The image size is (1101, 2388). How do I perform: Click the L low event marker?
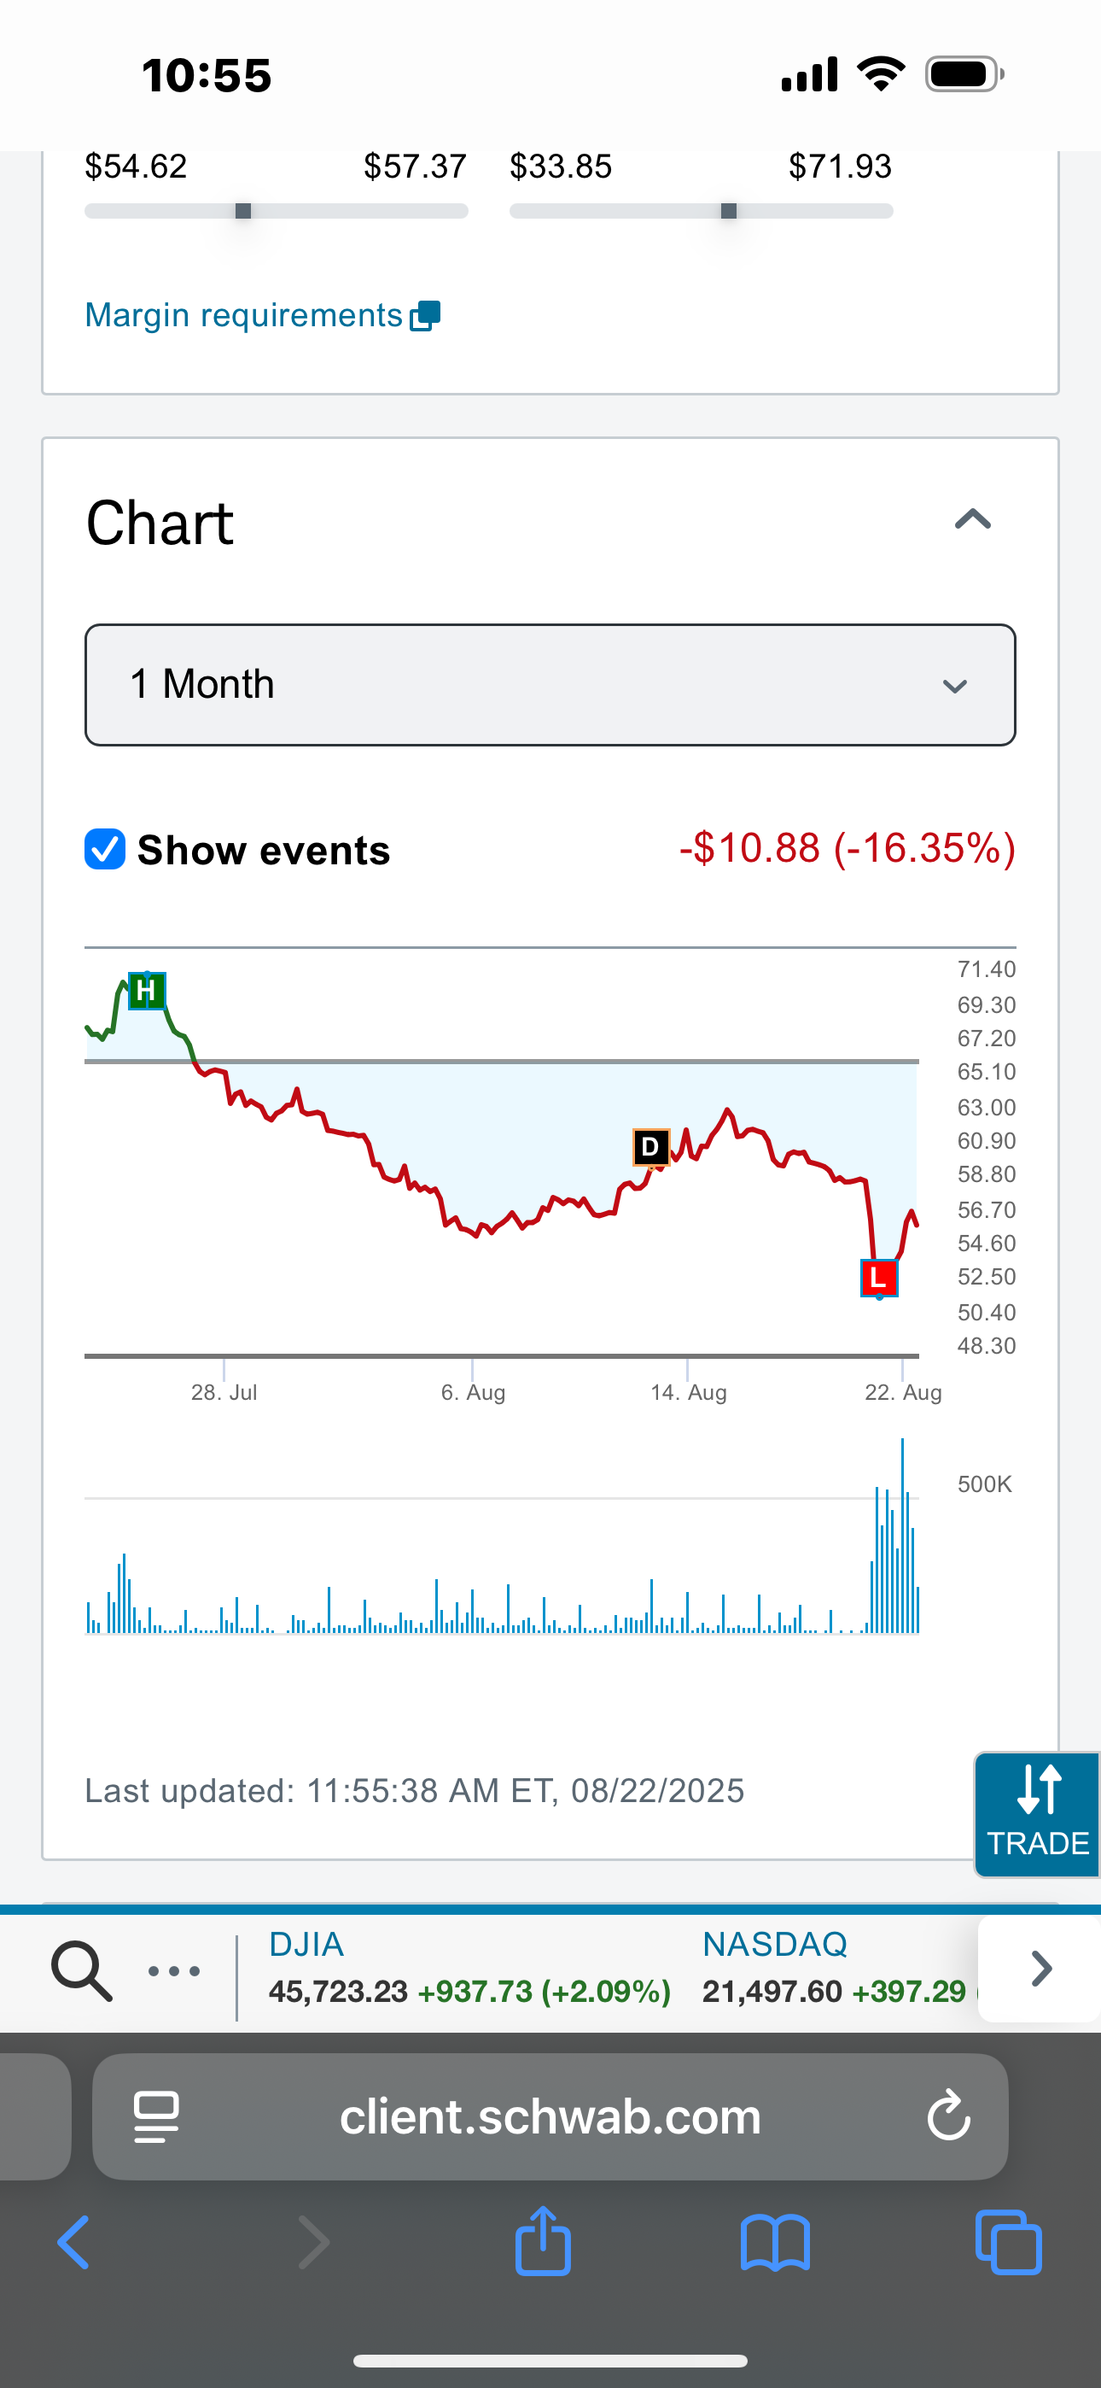coord(878,1279)
